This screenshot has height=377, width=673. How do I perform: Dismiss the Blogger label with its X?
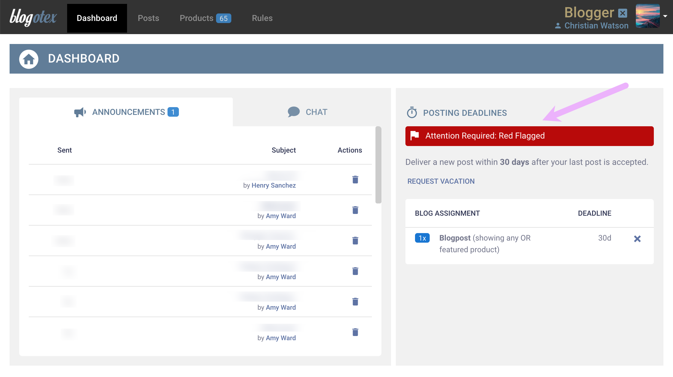pos(623,13)
